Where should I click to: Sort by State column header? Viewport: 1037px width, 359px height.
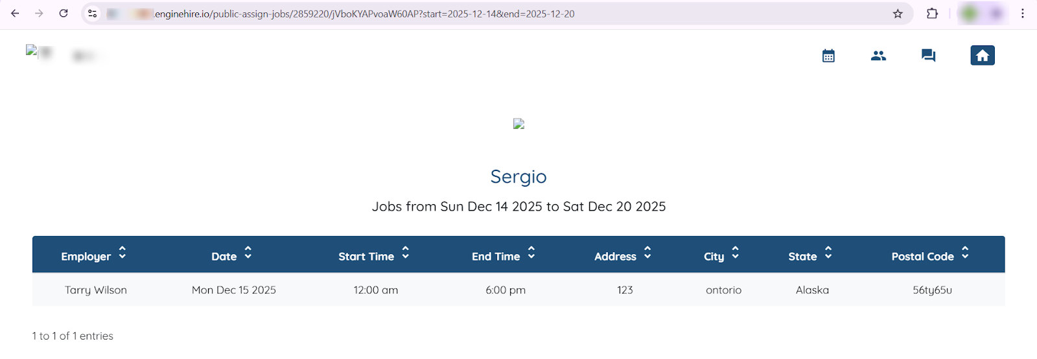coord(810,256)
